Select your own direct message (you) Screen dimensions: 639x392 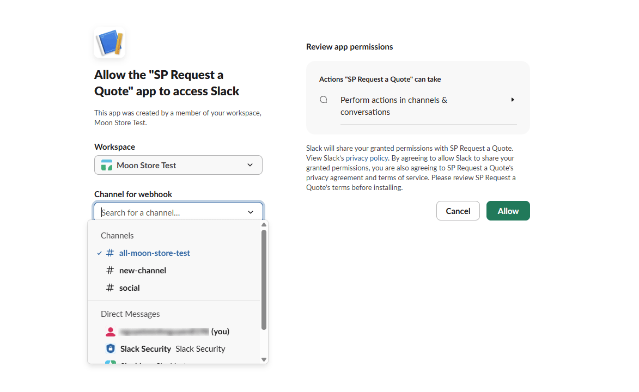174,332
